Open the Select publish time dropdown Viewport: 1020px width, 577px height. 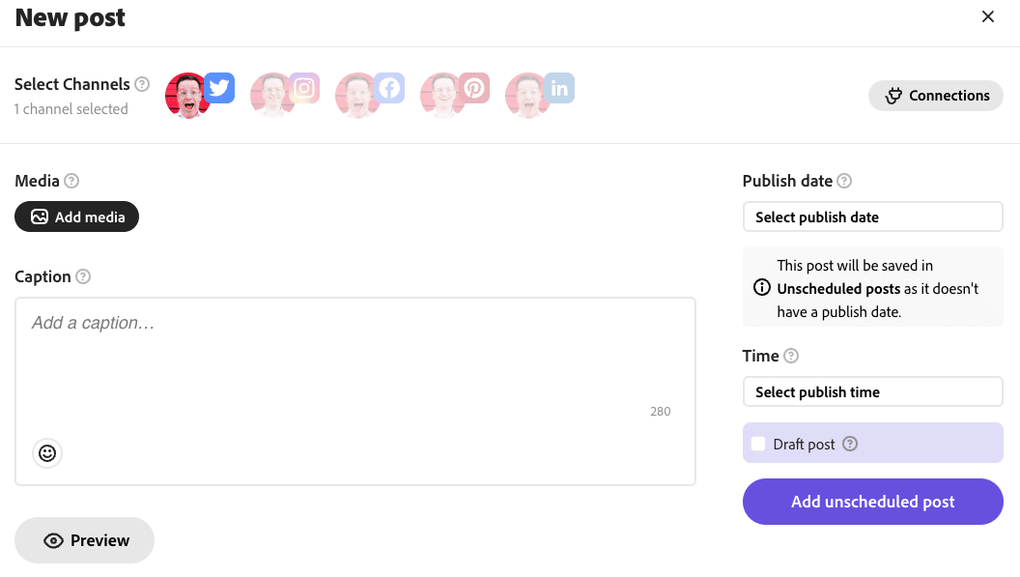click(872, 392)
